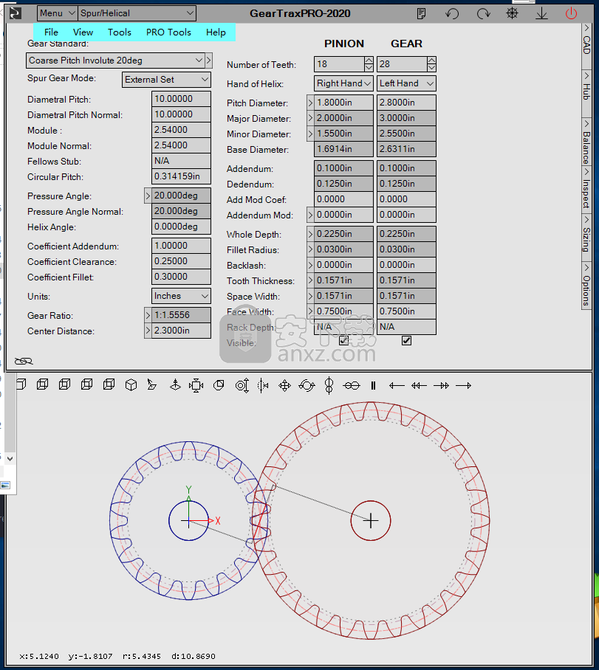Click the arrow button next to Pressure Angle
Screen dimensions: 599x670
(x=148, y=196)
